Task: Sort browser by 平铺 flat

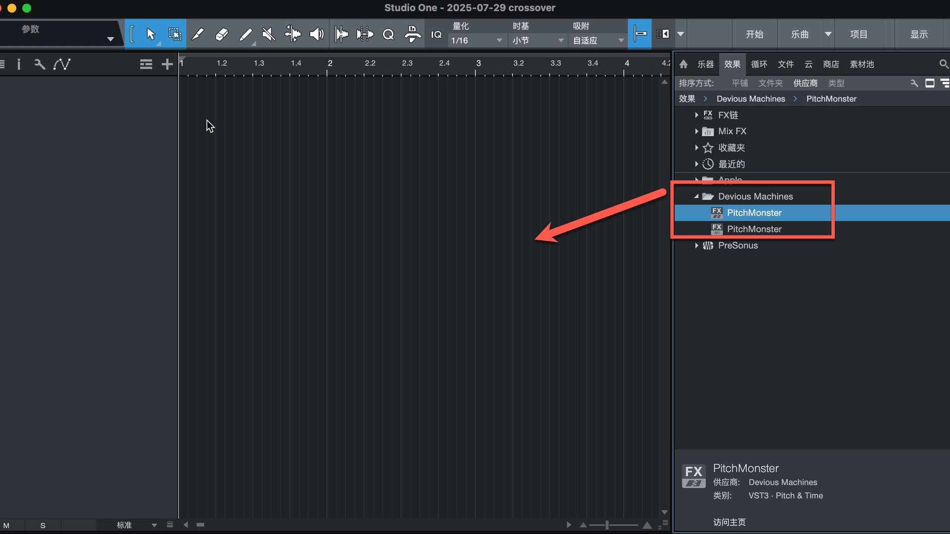Action: [740, 83]
